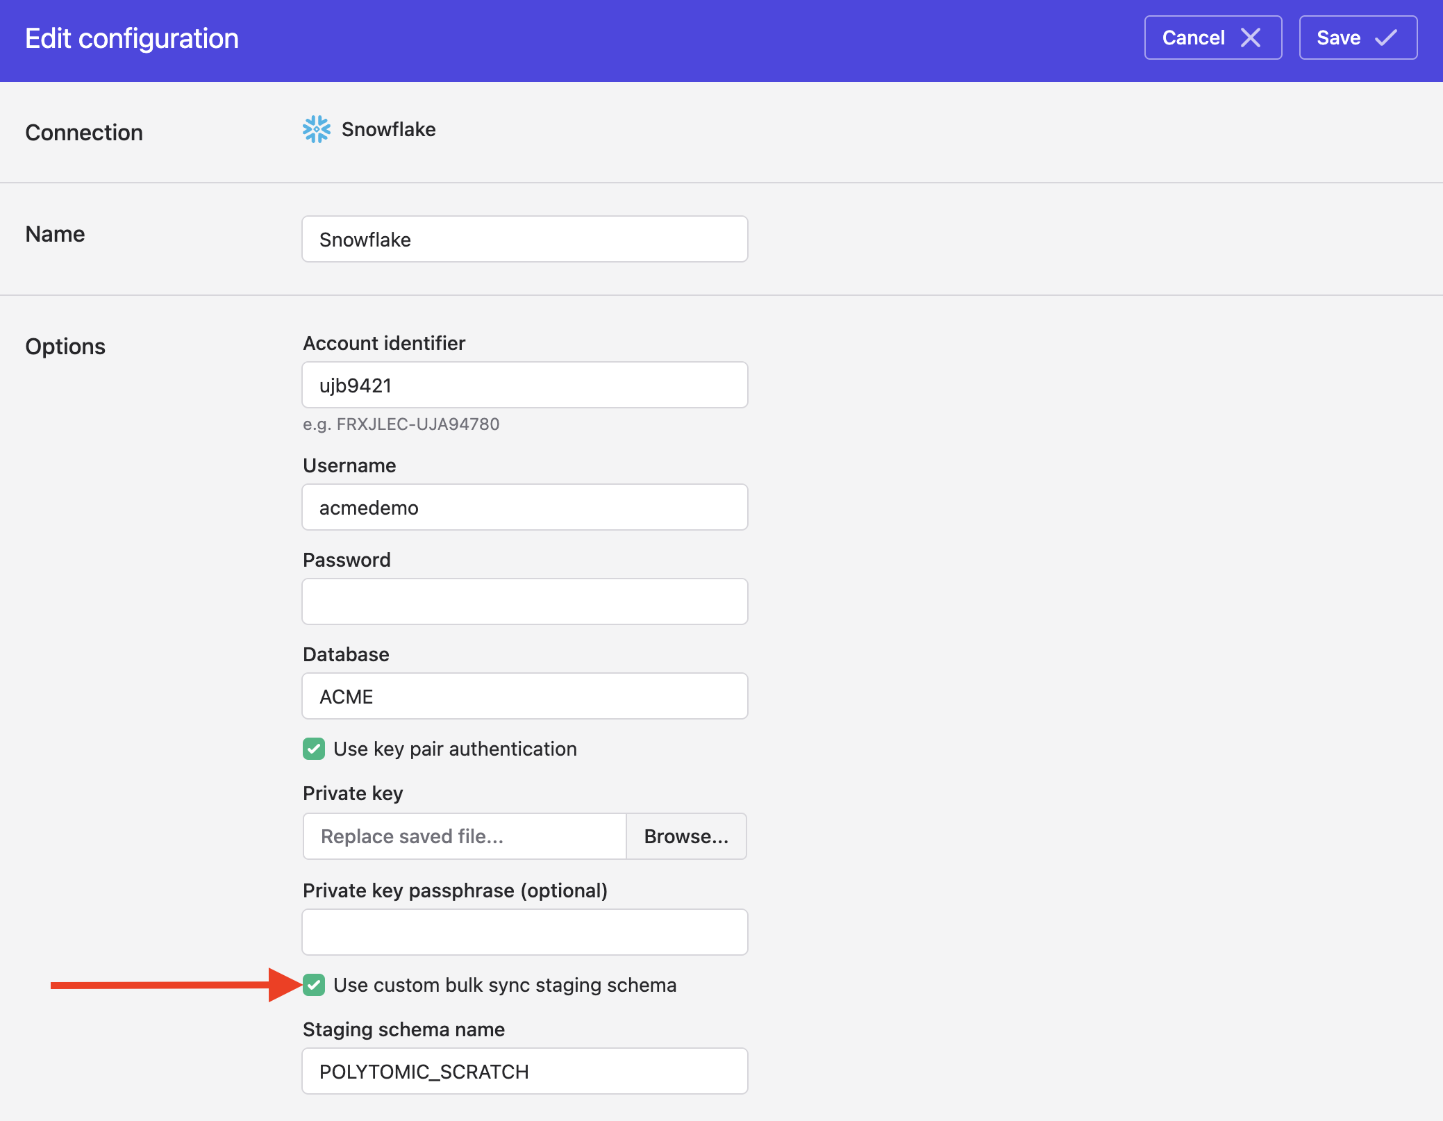This screenshot has height=1121, width=1443.
Task: Uncheck Use key pair authentication
Action: coord(314,749)
